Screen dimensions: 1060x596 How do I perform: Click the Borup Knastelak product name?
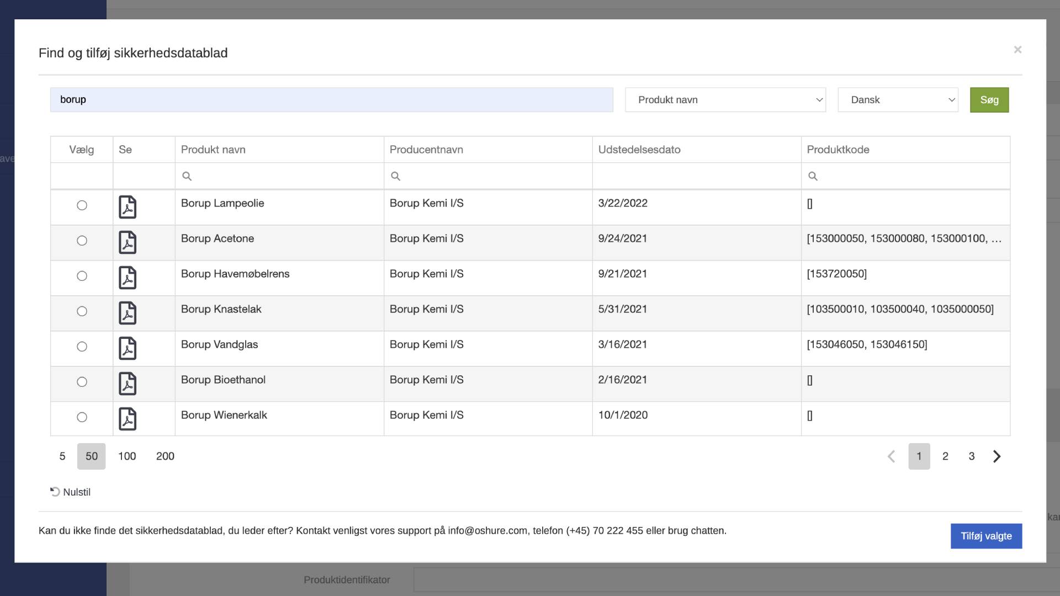(x=221, y=309)
